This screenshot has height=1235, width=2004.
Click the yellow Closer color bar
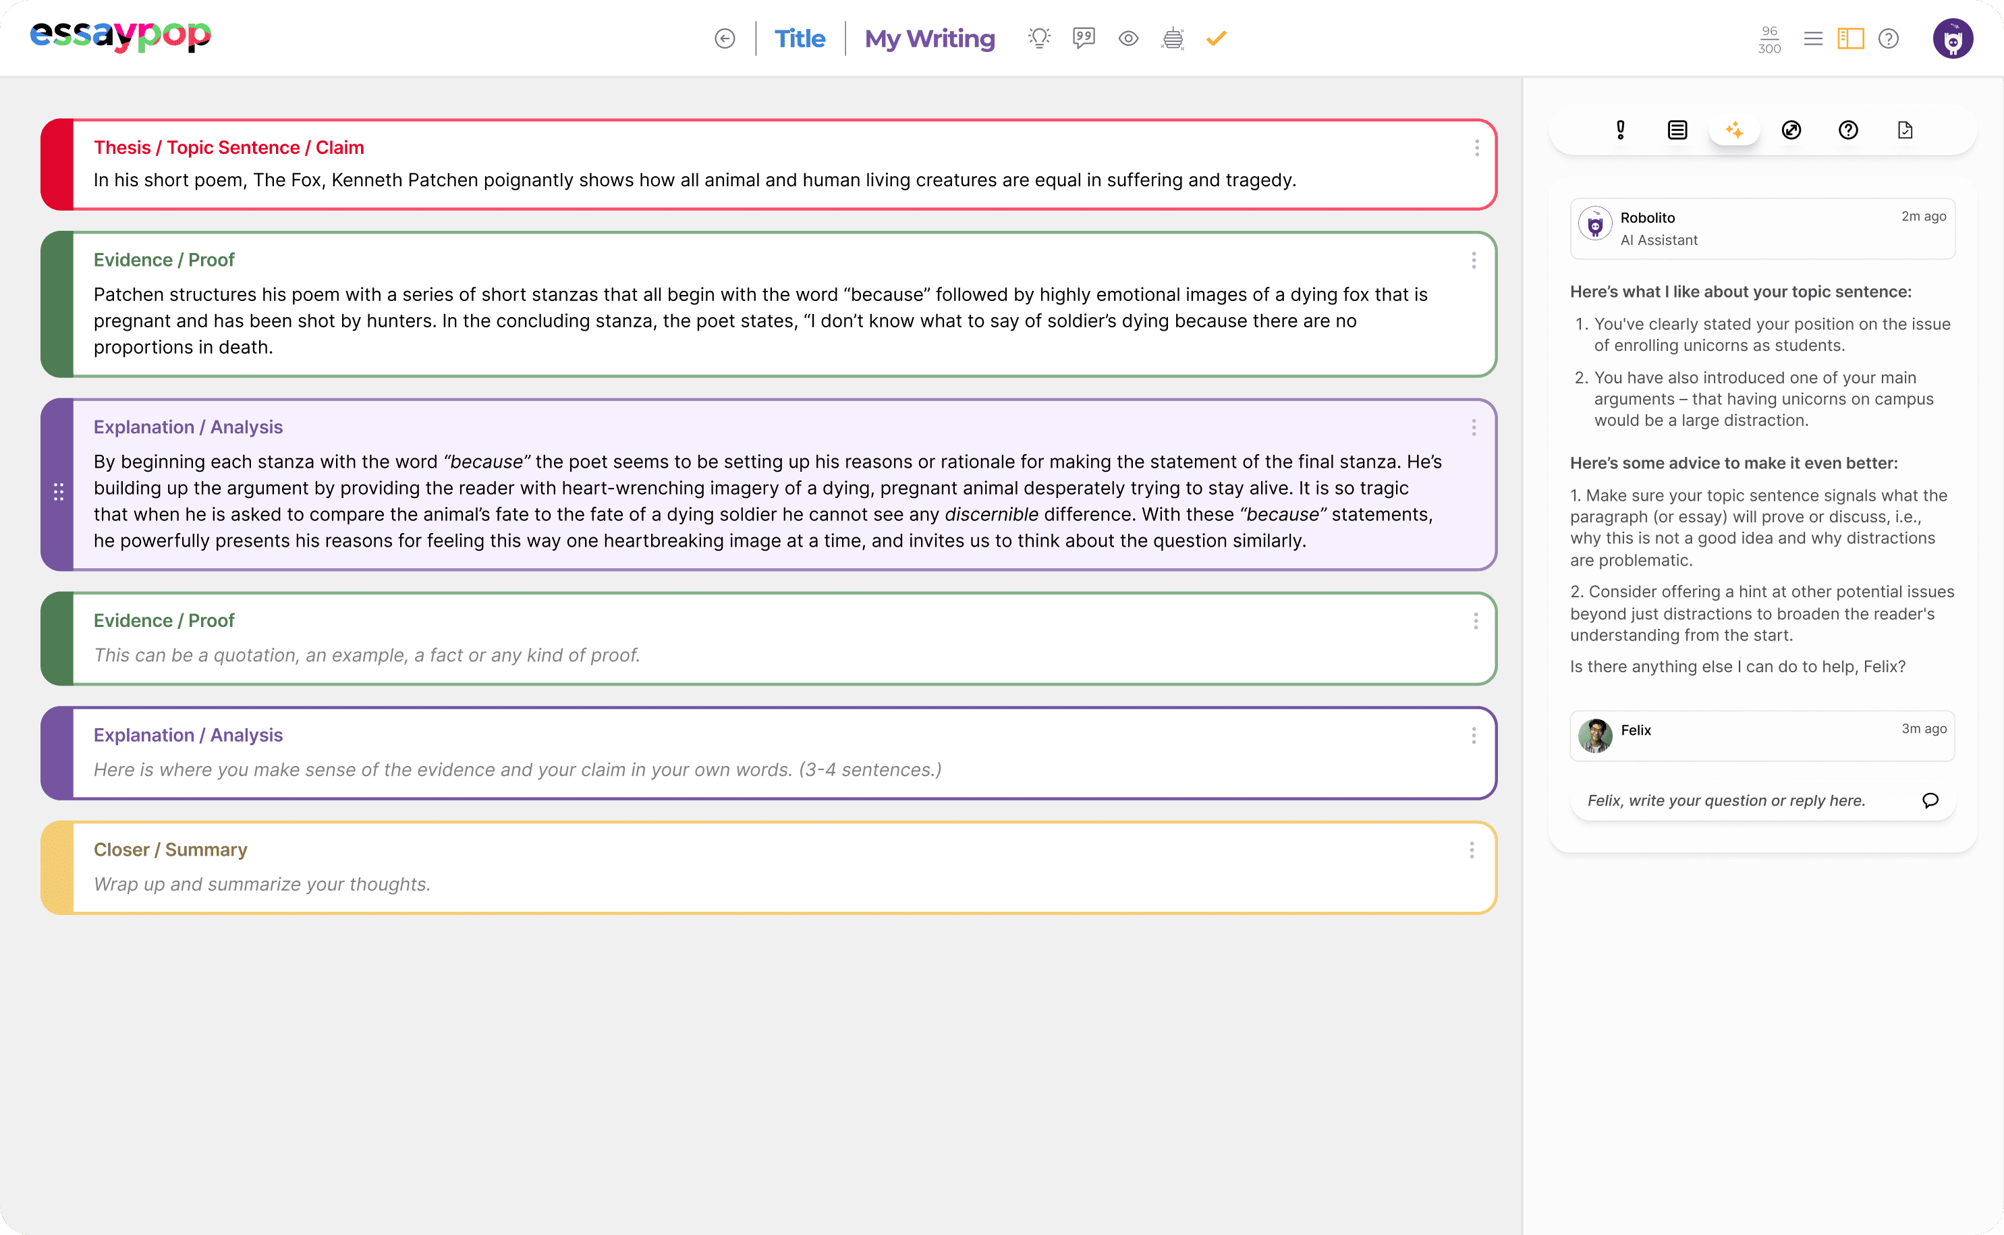(57, 867)
